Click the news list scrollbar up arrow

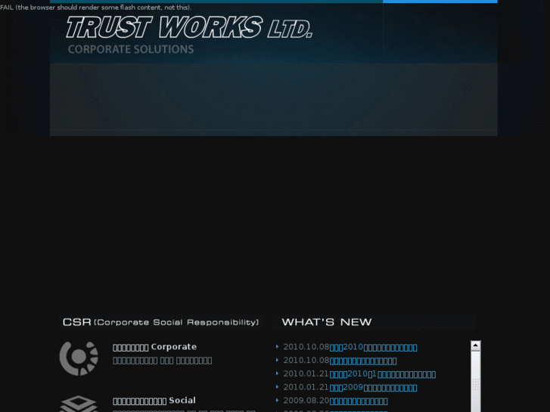476,345
